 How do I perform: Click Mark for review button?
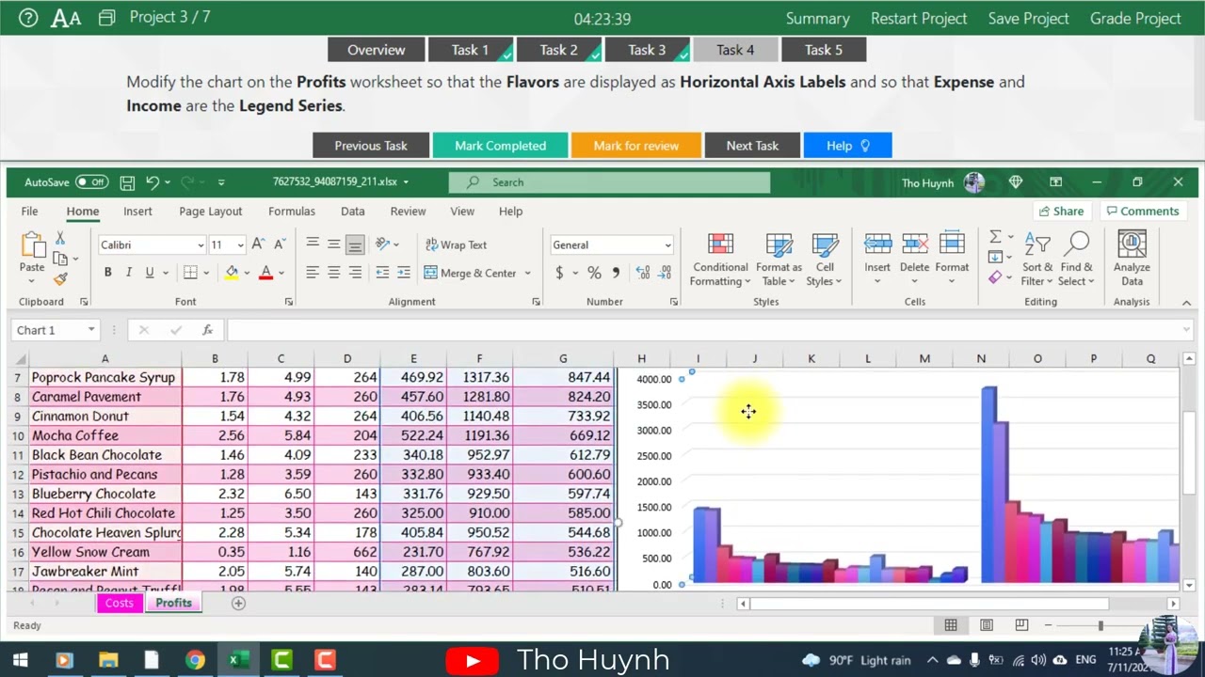[x=635, y=146]
